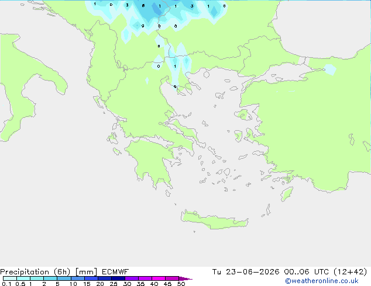Click the 45–50 mm legend swatch
The height and width of the screenshot is (286, 371).
click(172, 278)
